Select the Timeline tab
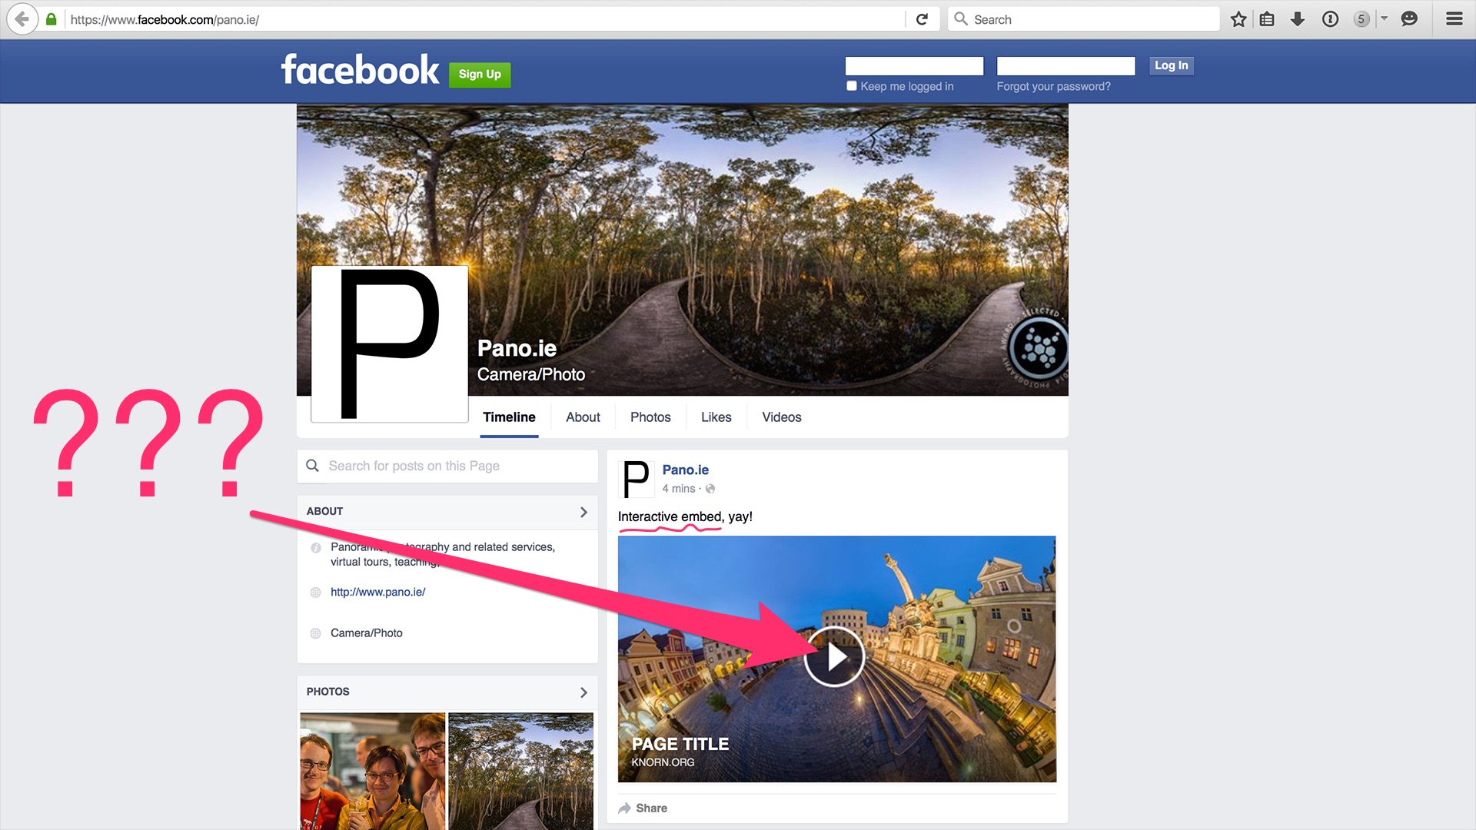This screenshot has height=830, width=1476. click(x=509, y=417)
